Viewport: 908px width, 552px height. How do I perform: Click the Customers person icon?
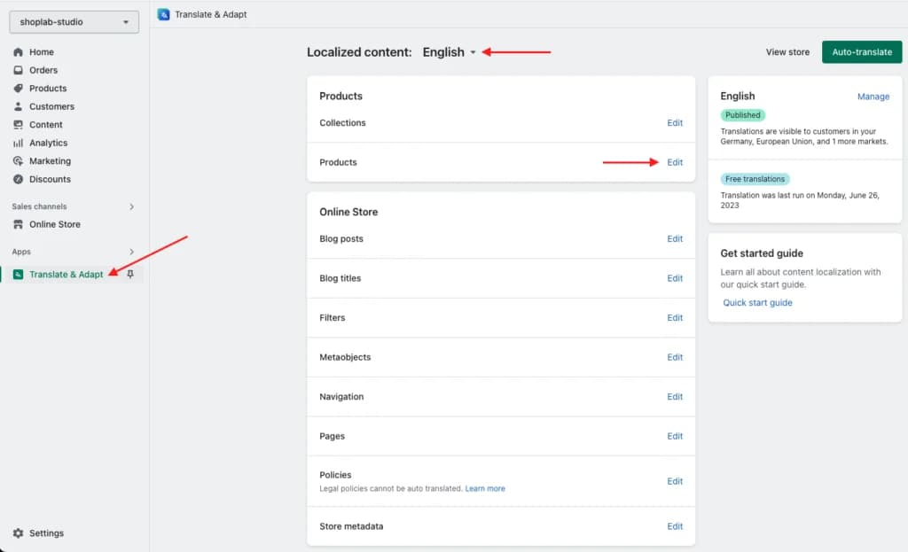point(18,106)
